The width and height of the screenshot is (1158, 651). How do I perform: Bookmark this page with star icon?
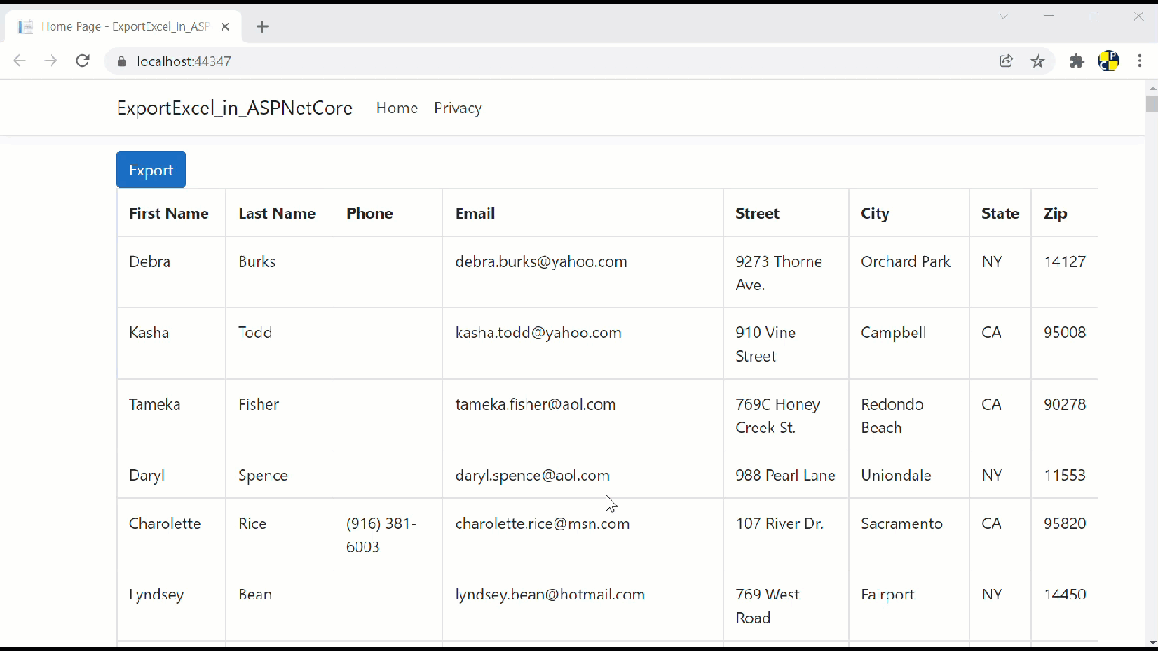[x=1038, y=61]
